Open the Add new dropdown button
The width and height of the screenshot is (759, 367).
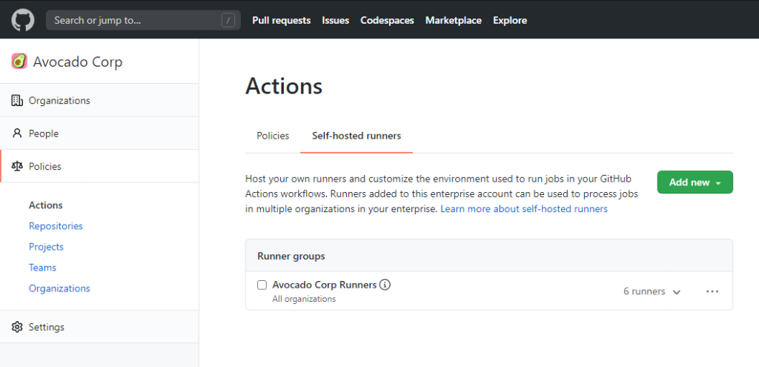point(695,182)
